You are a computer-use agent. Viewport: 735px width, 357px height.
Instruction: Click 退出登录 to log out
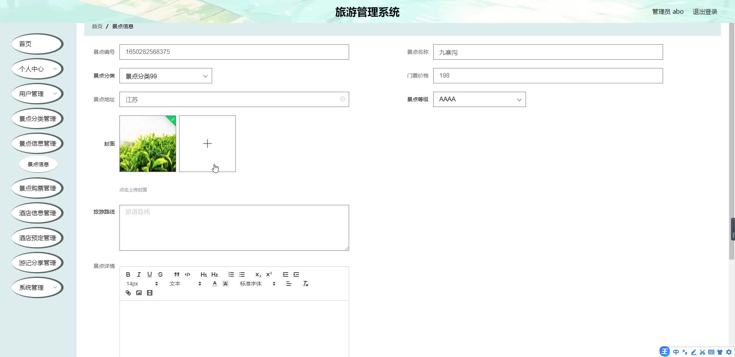[x=705, y=12]
